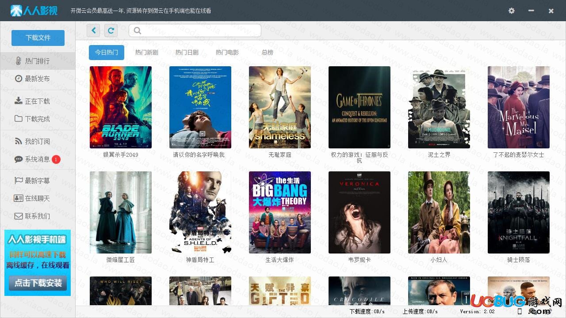Open the Agents of S.H.I.E.L.D. poster
566x318 pixels.
(x=200, y=212)
